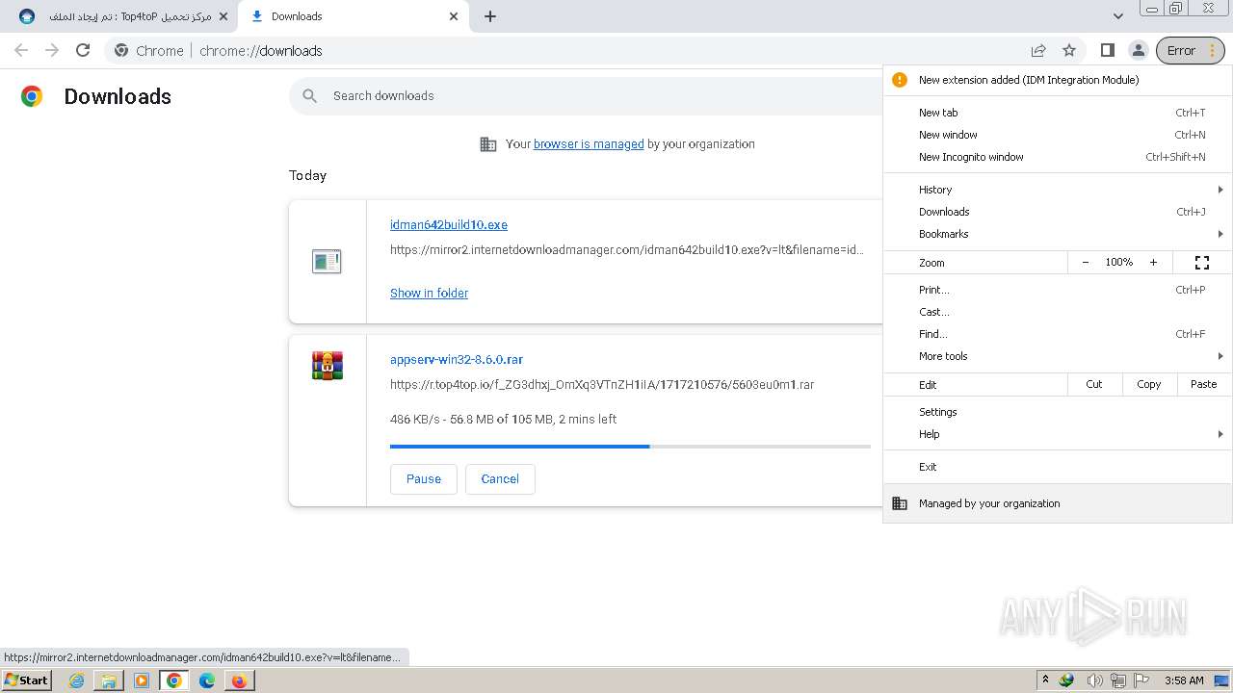The height and width of the screenshot is (693, 1233).
Task: Toggle fullscreen mode icon
Action: pos(1202,262)
